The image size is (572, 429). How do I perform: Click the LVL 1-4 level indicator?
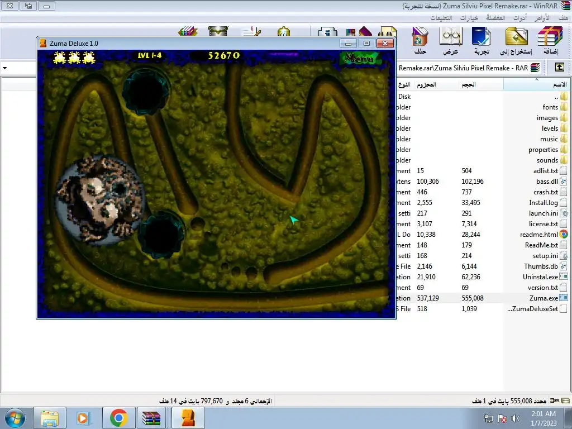pyautogui.click(x=150, y=55)
